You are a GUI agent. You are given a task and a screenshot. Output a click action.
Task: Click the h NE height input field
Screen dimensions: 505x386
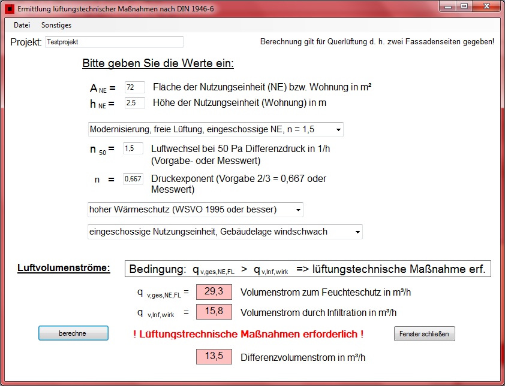click(134, 103)
